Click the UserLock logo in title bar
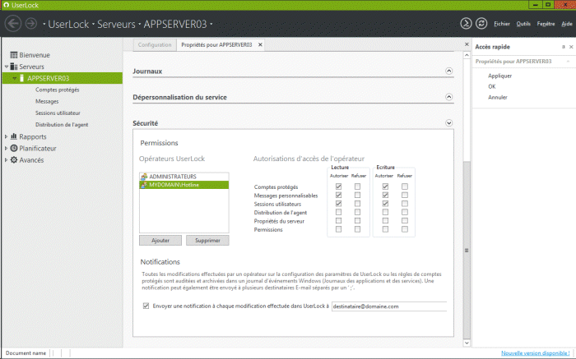The image size is (576, 359). (x=6, y=5)
